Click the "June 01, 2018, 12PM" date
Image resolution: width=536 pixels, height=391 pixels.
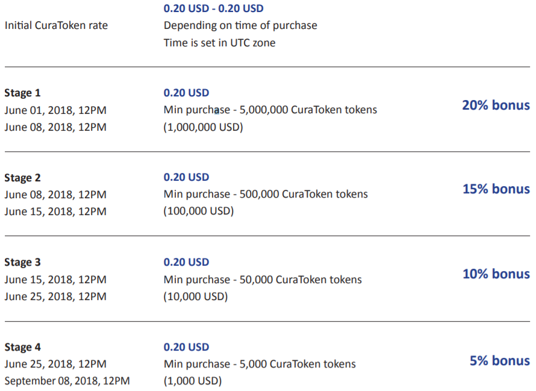(x=55, y=110)
